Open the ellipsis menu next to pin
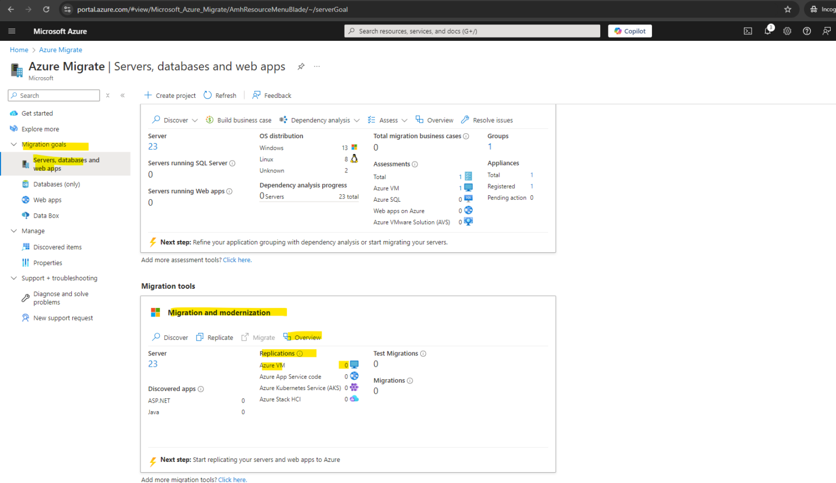Screen dimensions: 836x483 click(317, 66)
